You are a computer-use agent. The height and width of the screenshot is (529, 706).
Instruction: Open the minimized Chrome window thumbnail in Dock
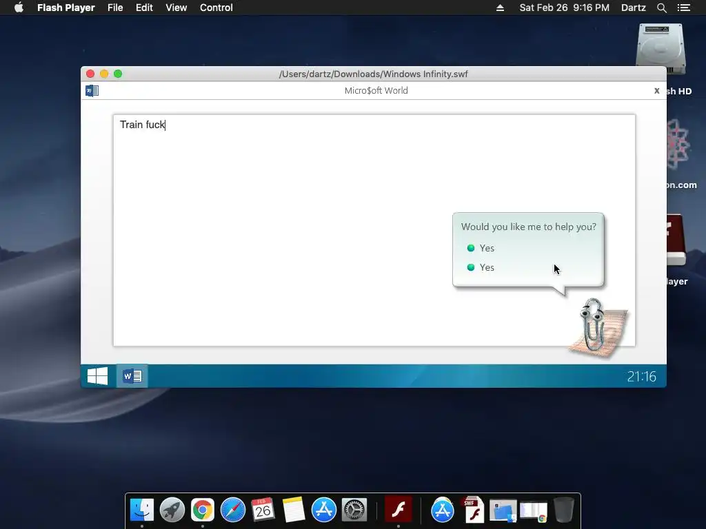534,512
